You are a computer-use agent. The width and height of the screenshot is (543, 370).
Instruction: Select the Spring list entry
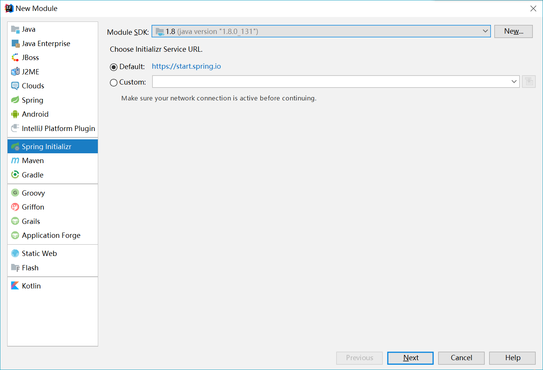point(52,100)
